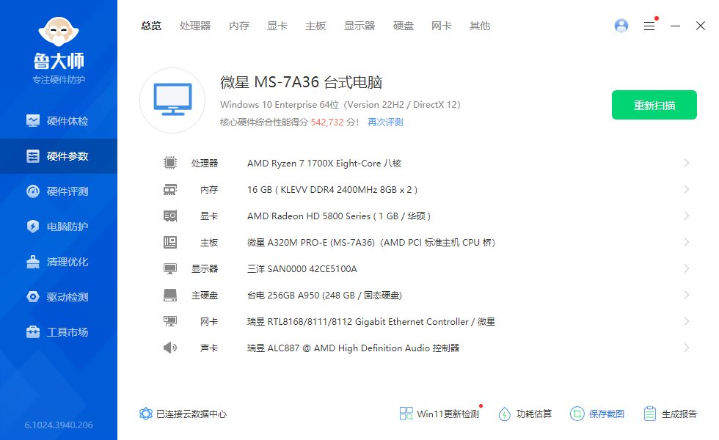
Task: Switch to the 总览 tab
Action: [x=151, y=26]
